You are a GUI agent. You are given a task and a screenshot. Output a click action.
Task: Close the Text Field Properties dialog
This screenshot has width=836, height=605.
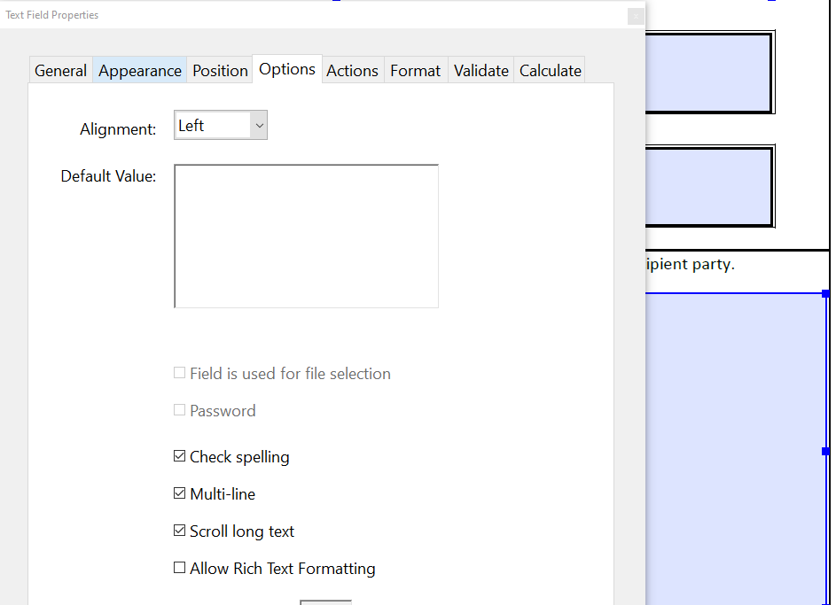[x=636, y=16]
